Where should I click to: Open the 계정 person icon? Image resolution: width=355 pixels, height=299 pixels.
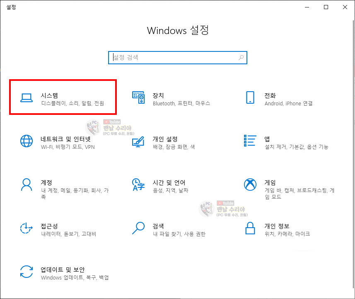[x=27, y=185]
